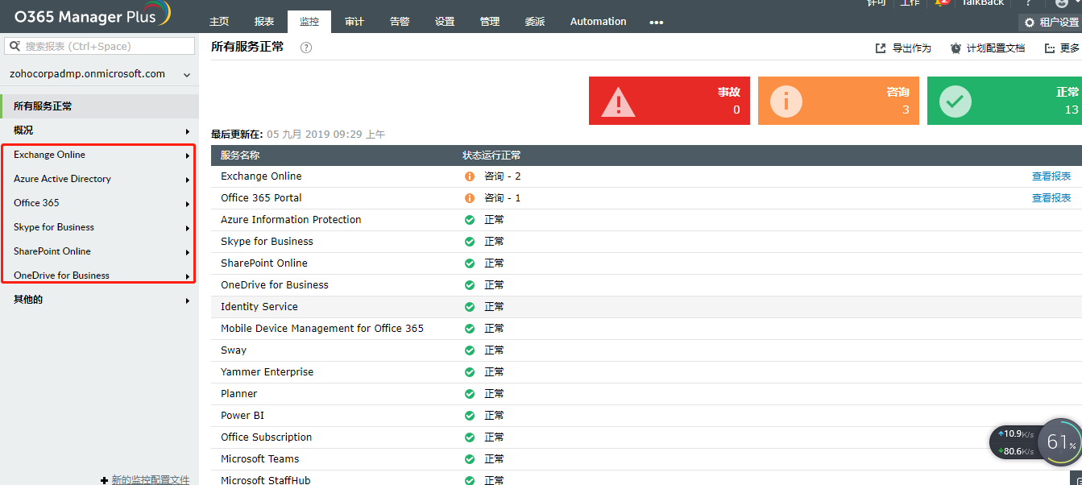Select the 监控 tab
The image size is (1082, 485).
309,22
